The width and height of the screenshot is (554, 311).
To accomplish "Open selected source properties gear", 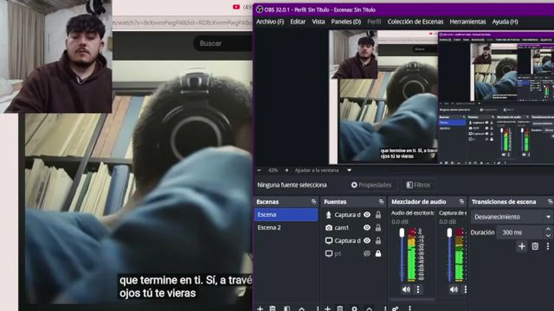I will 354,308.
